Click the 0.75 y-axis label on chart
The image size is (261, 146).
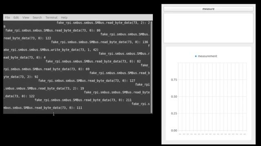pos(174,80)
